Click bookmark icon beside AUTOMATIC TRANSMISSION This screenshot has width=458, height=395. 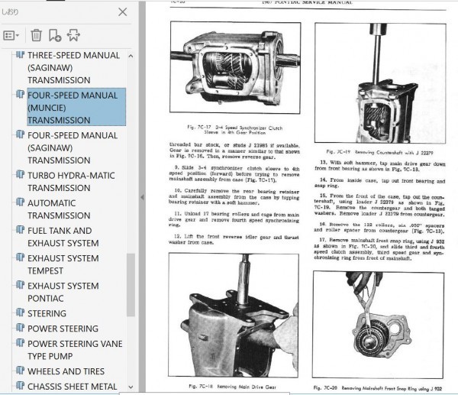(20, 202)
